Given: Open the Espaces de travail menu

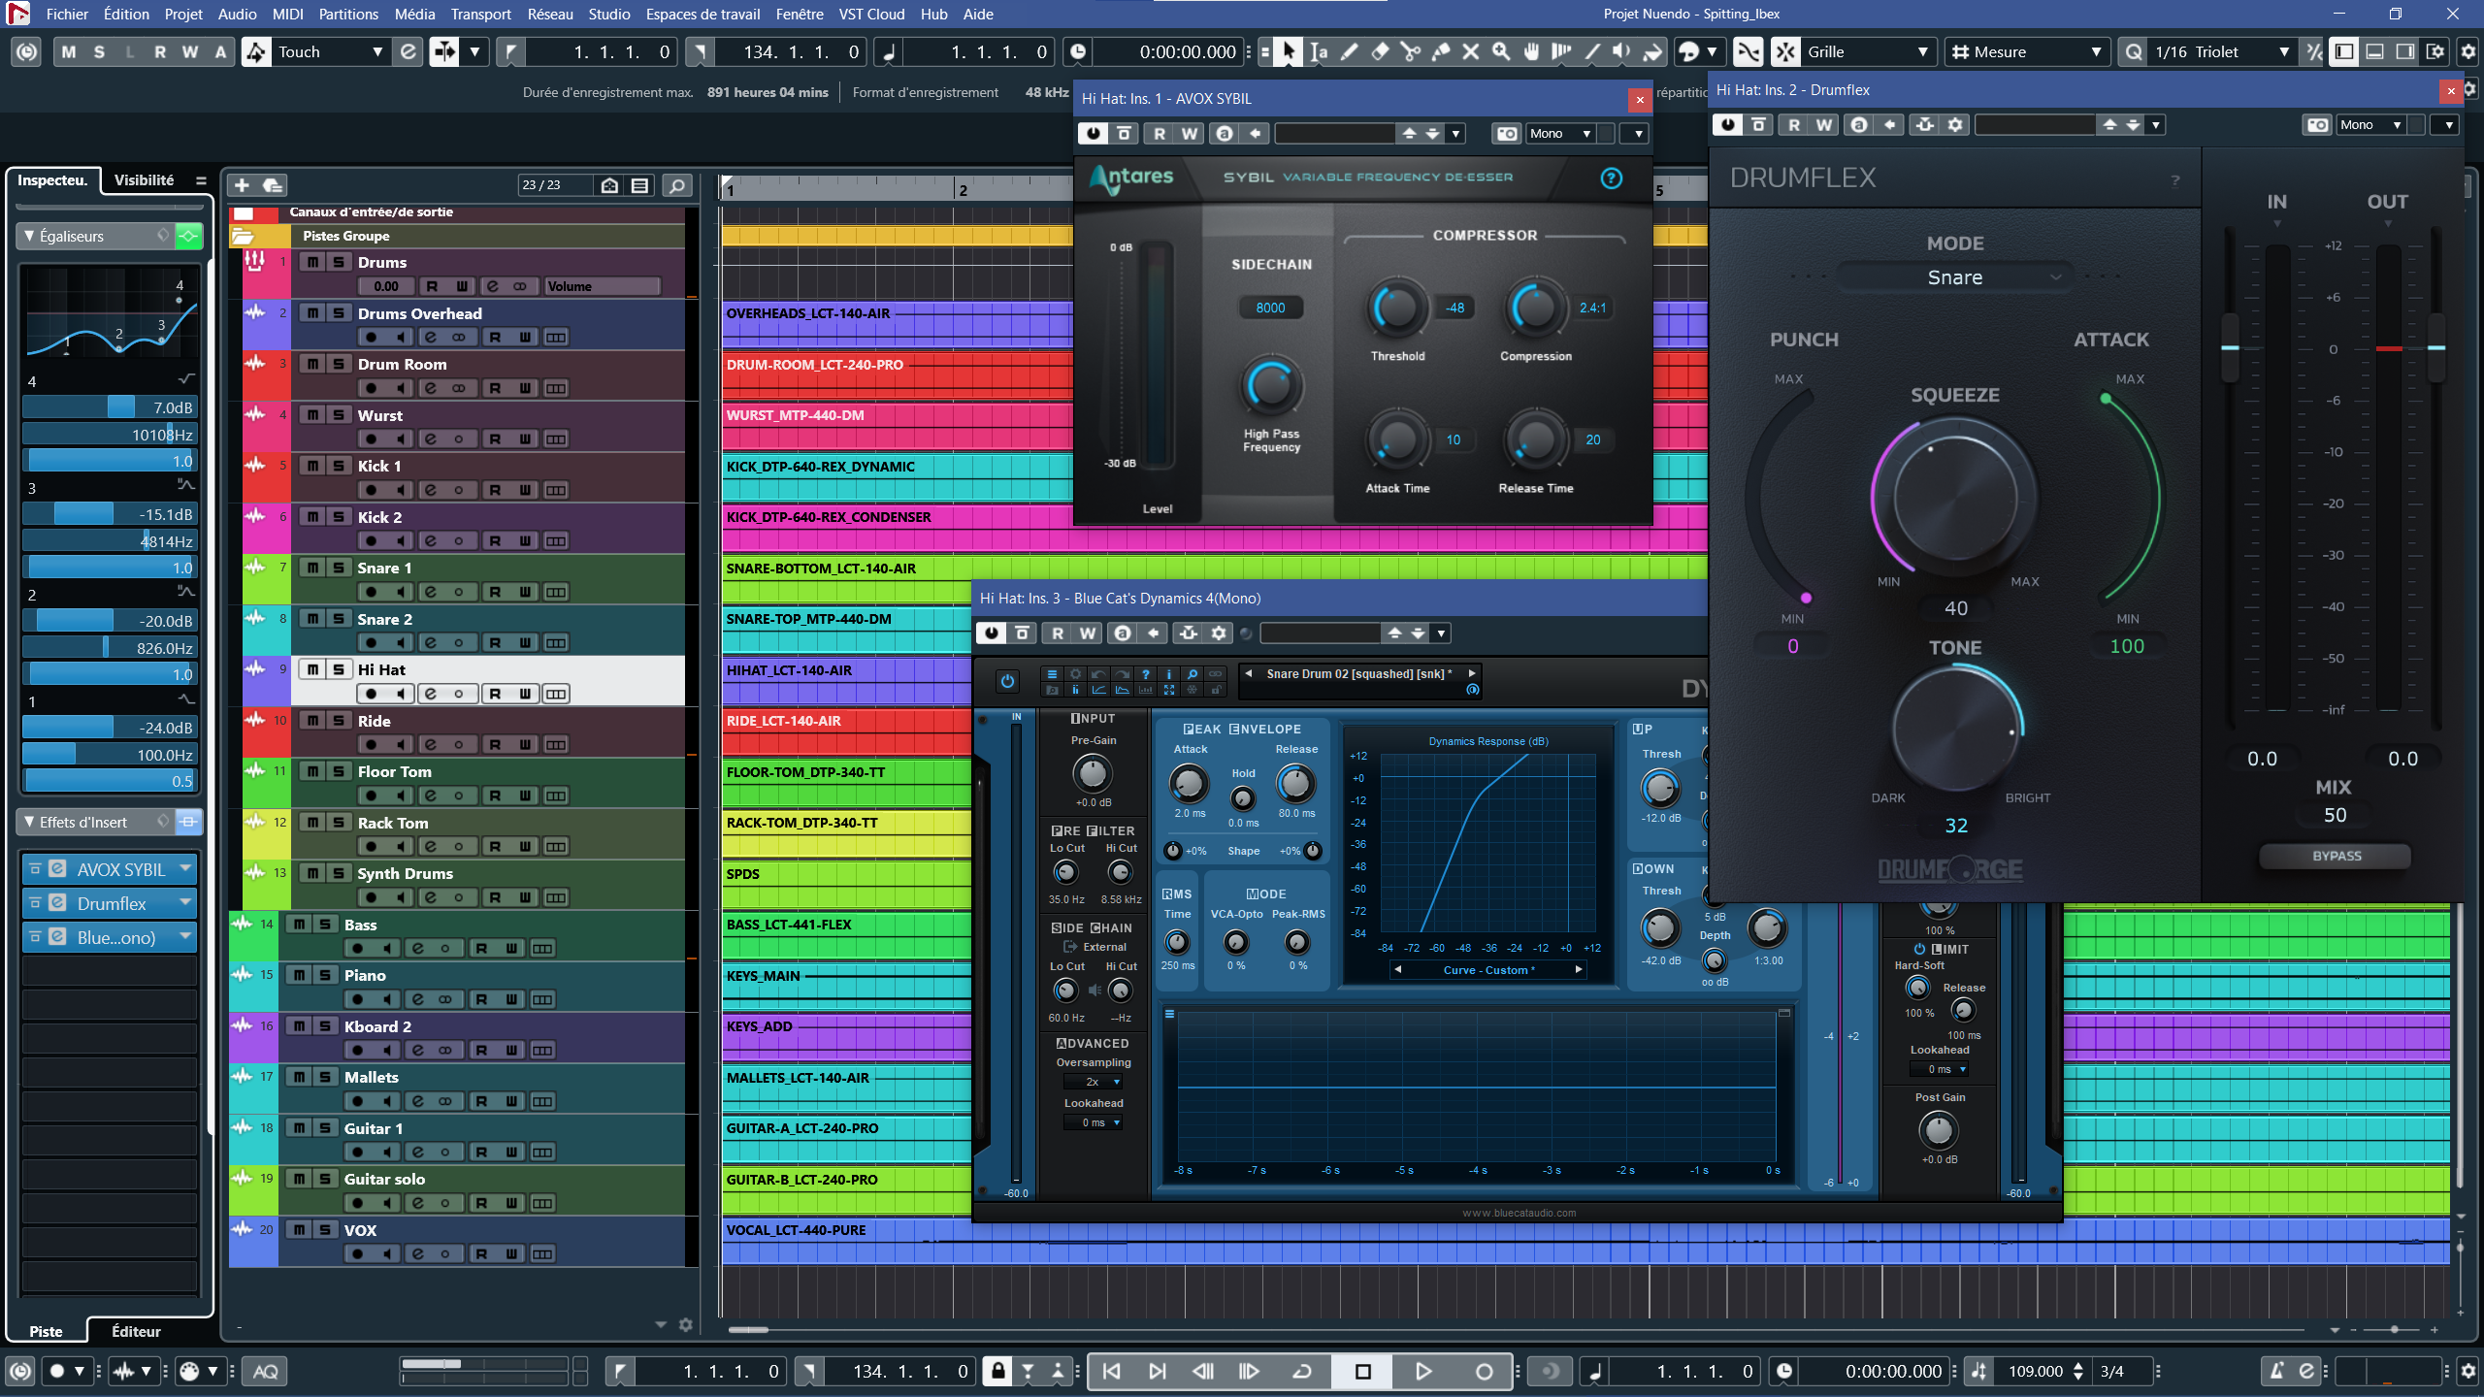Looking at the screenshot, I should [703, 14].
